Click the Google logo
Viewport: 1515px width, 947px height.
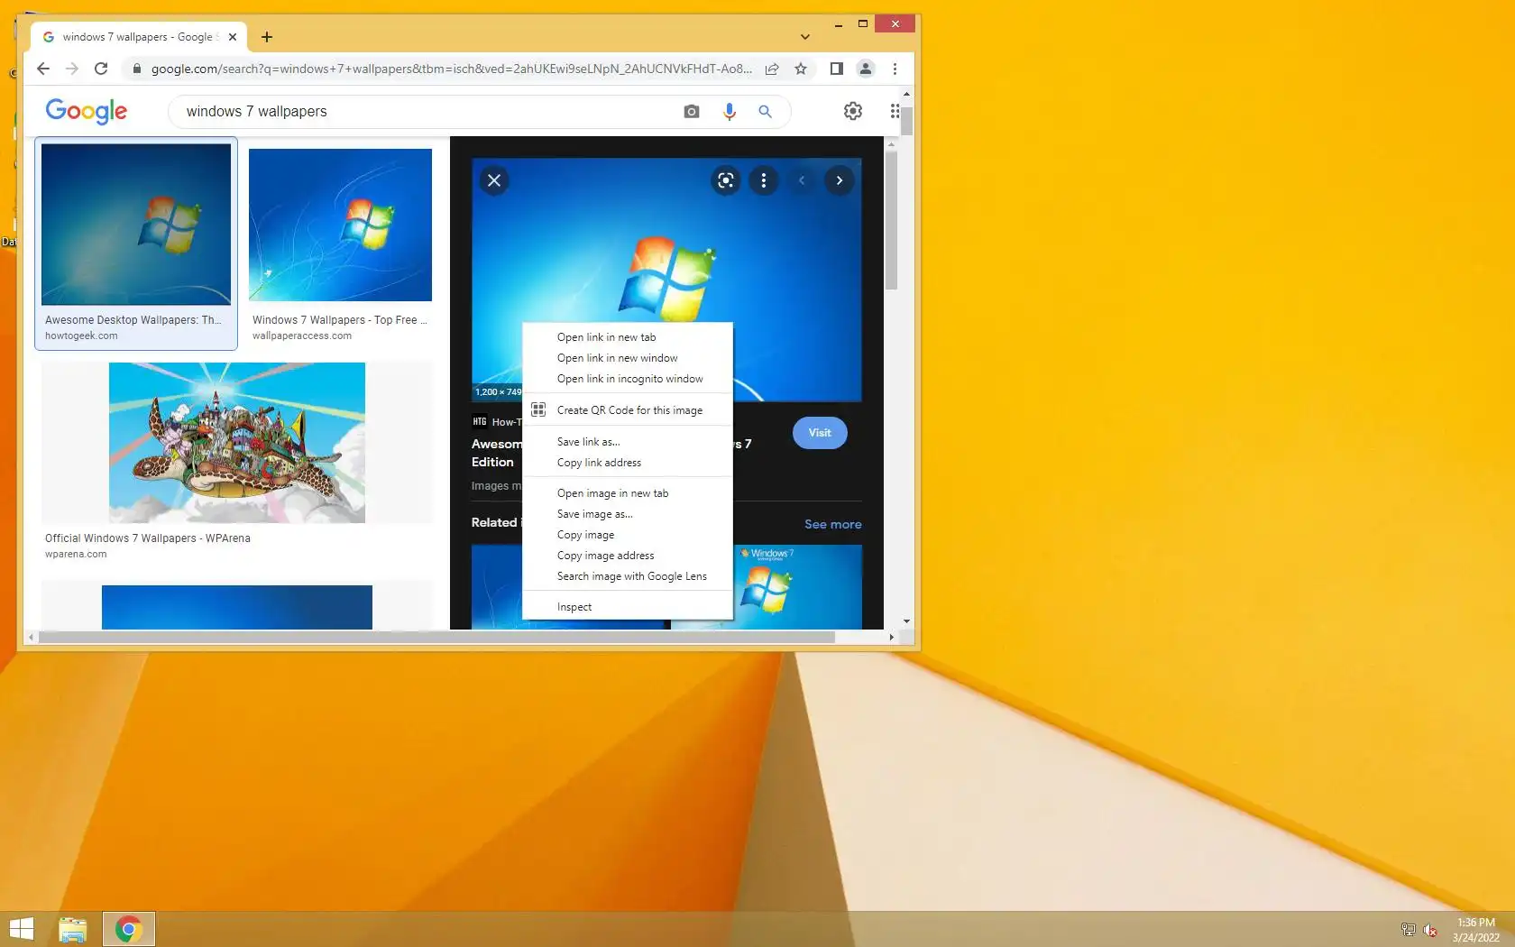87,111
